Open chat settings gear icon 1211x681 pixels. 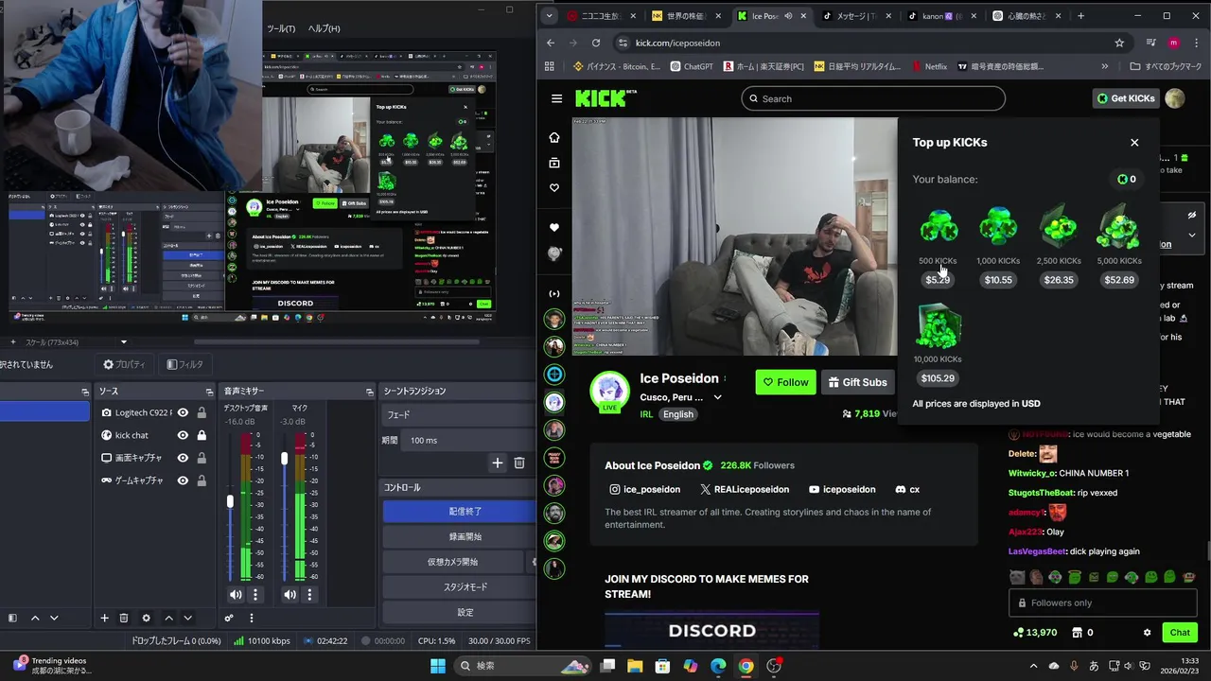click(1147, 633)
